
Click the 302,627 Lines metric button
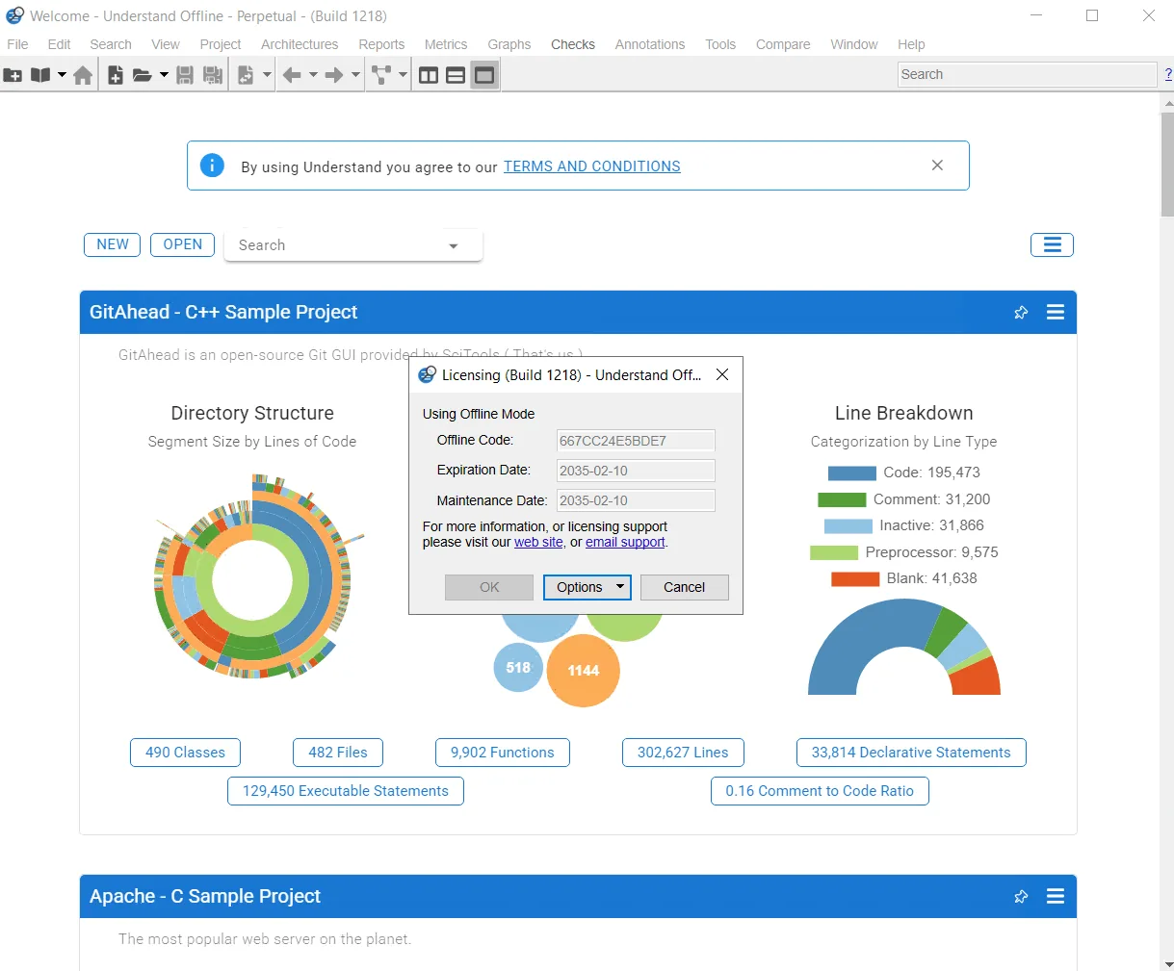[683, 753]
